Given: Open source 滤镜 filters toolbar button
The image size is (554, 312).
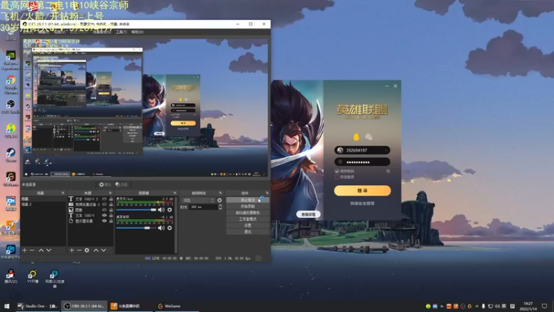Looking at the screenshot, I should (x=122, y=184).
